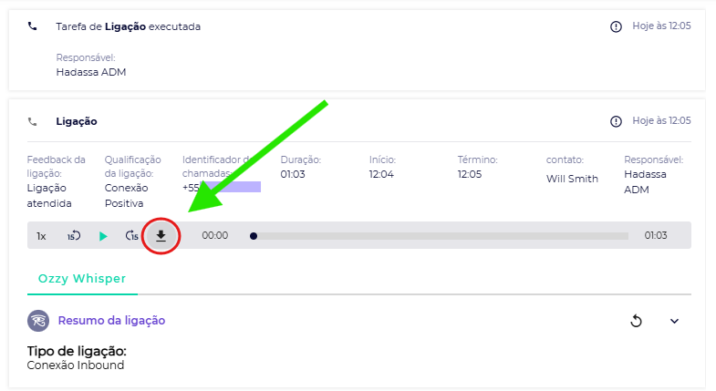Click the 01:03 total time label in player

[656, 236]
